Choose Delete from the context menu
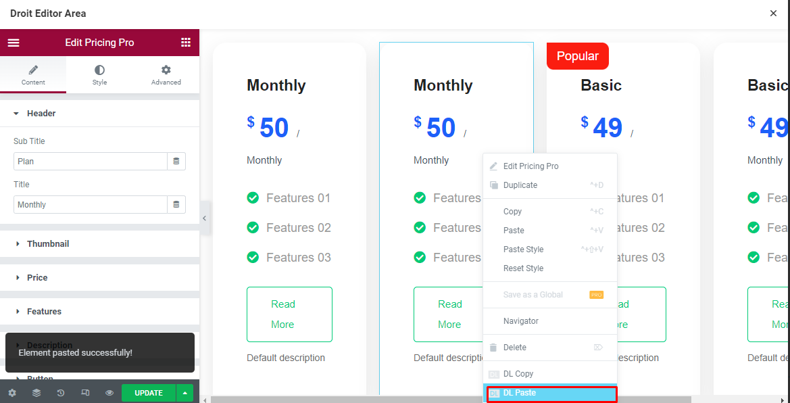 pyautogui.click(x=549, y=348)
